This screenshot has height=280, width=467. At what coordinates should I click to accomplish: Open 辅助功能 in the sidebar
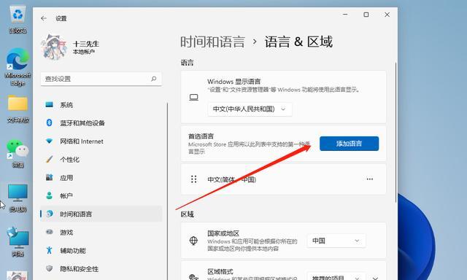coord(101,251)
